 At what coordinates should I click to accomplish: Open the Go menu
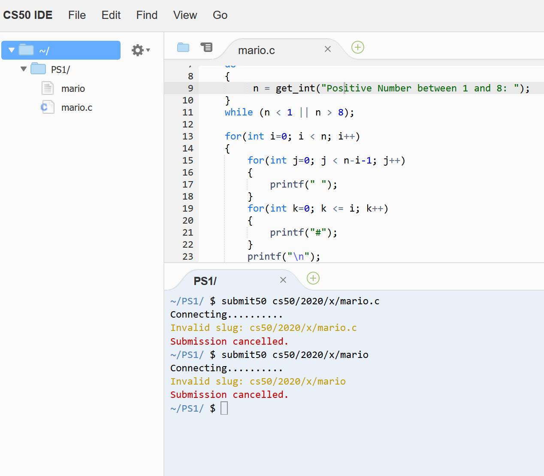(220, 15)
